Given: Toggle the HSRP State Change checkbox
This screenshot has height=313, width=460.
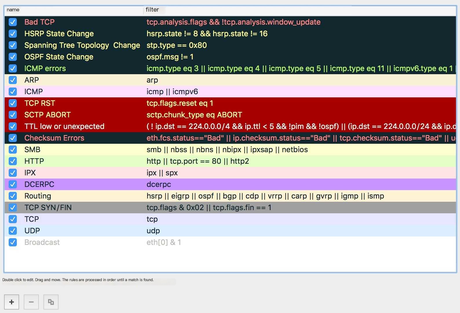Looking at the screenshot, I should pyautogui.click(x=13, y=34).
